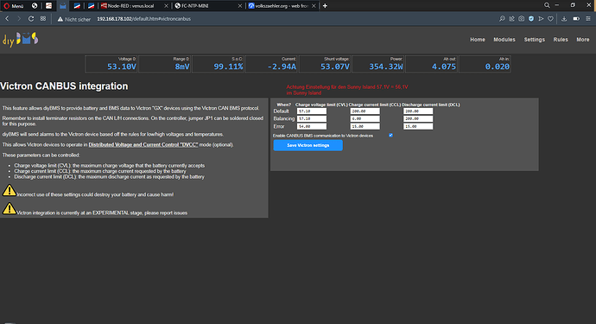Go forward to the next page
Viewport: 596px width, 324px height.
tap(19, 19)
